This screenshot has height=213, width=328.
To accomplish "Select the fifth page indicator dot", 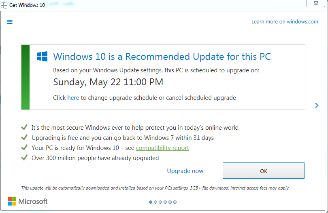I will click(170, 202).
